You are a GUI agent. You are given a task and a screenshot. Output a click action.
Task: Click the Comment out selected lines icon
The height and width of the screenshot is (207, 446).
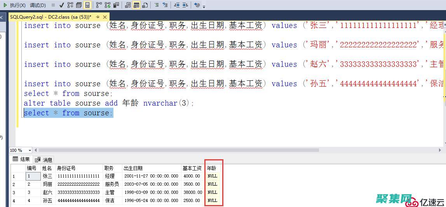(x=156, y=5)
